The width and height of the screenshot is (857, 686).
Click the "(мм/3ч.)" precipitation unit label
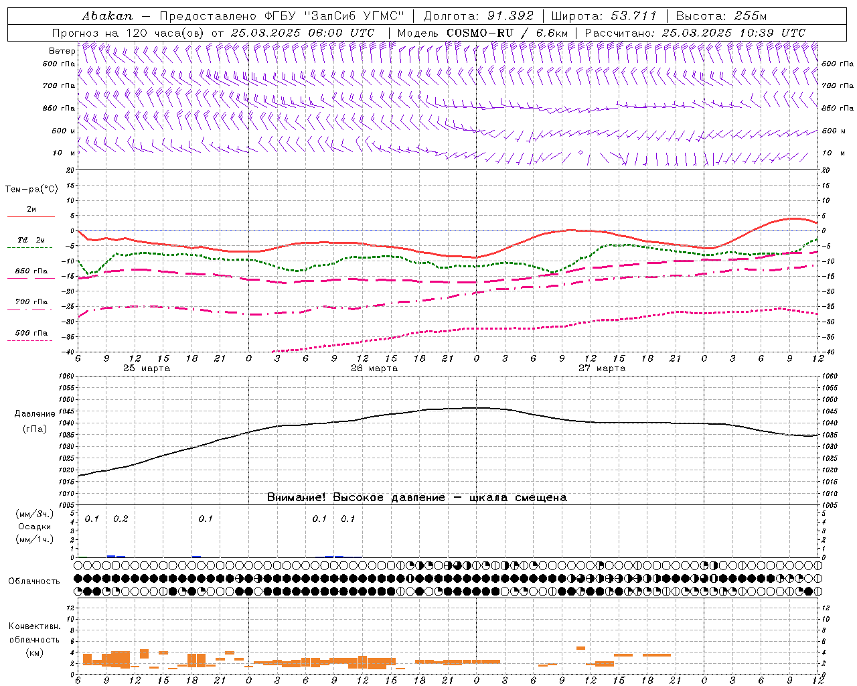pyautogui.click(x=35, y=514)
